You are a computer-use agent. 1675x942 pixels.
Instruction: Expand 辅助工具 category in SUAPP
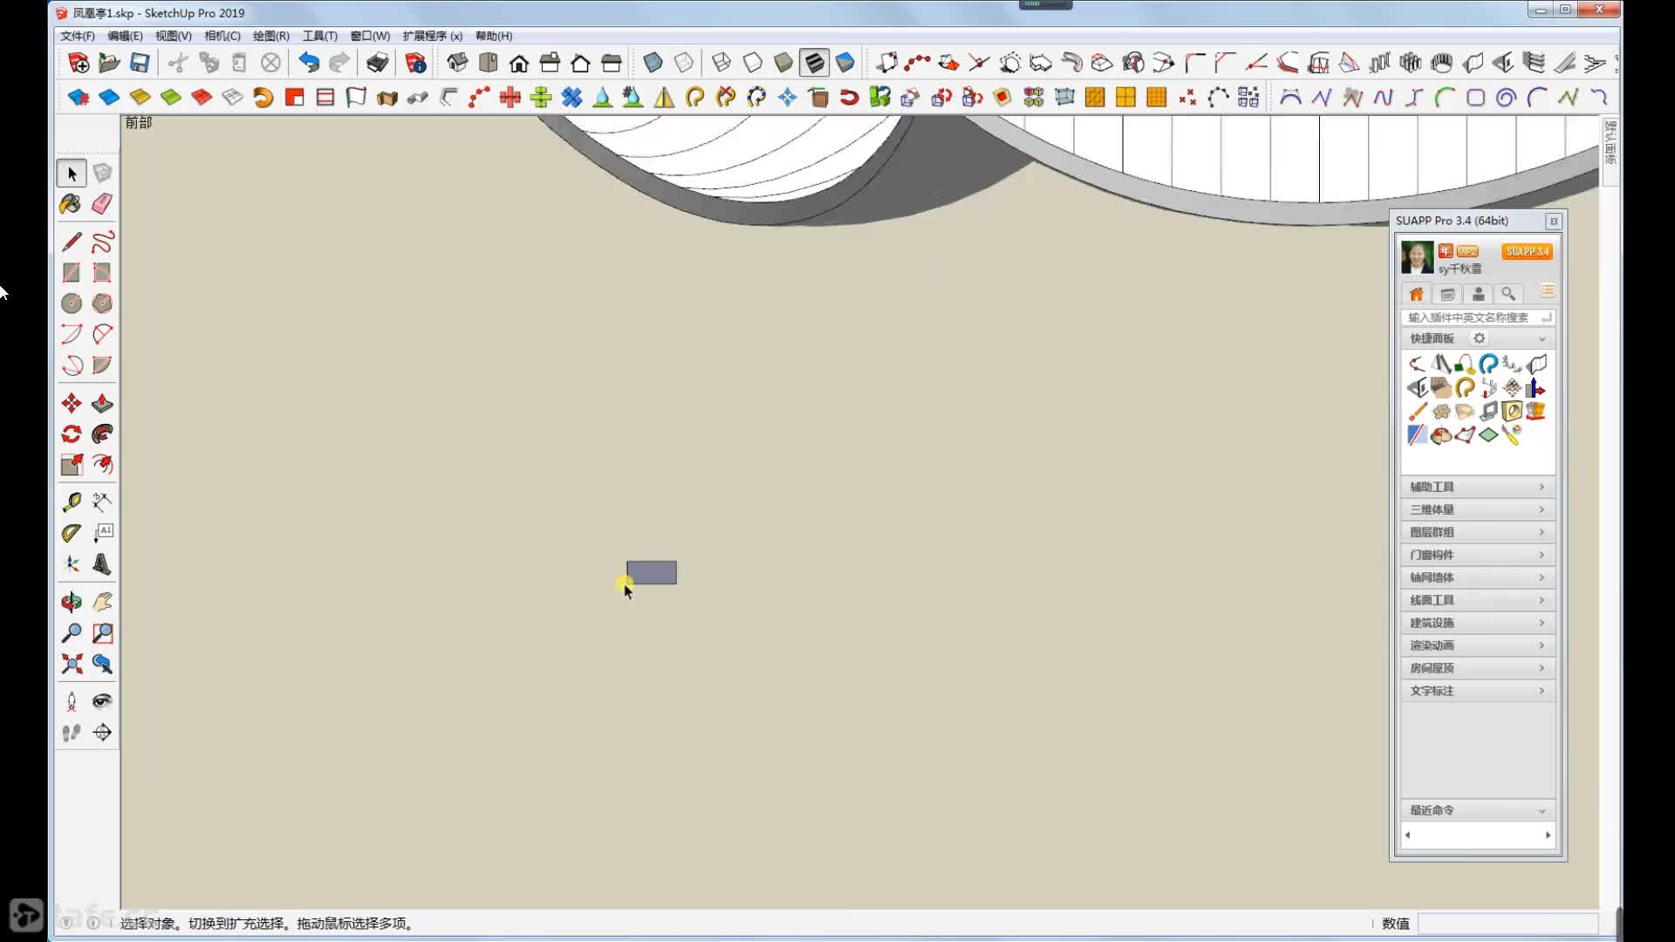point(1478,487)
